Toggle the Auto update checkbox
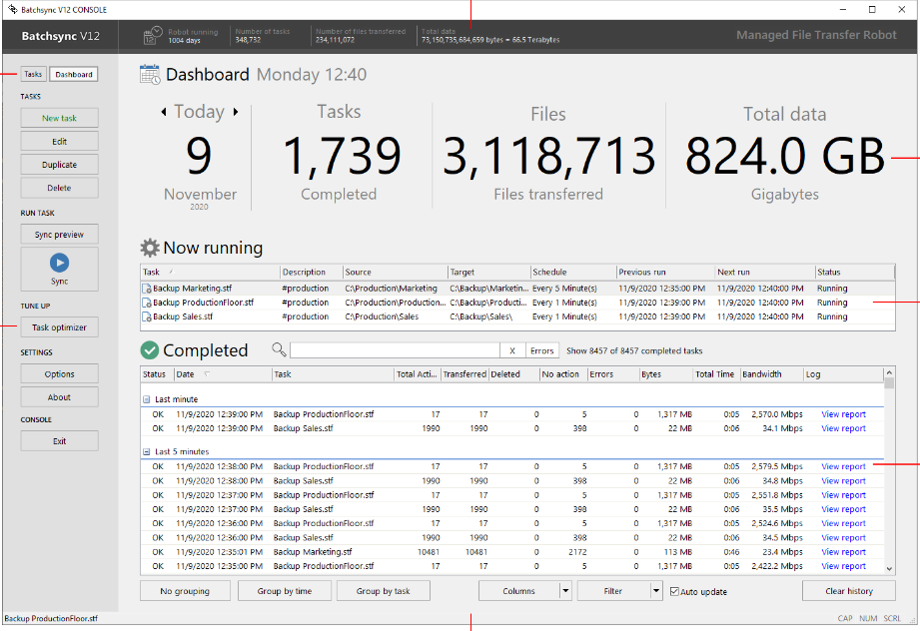Viewport: 920px width, 631px height. coord(674,591)
